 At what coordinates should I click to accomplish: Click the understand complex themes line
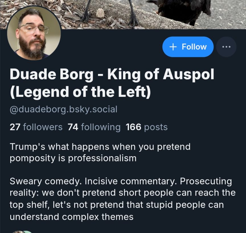pyautogui.click(x=71, y=217)
